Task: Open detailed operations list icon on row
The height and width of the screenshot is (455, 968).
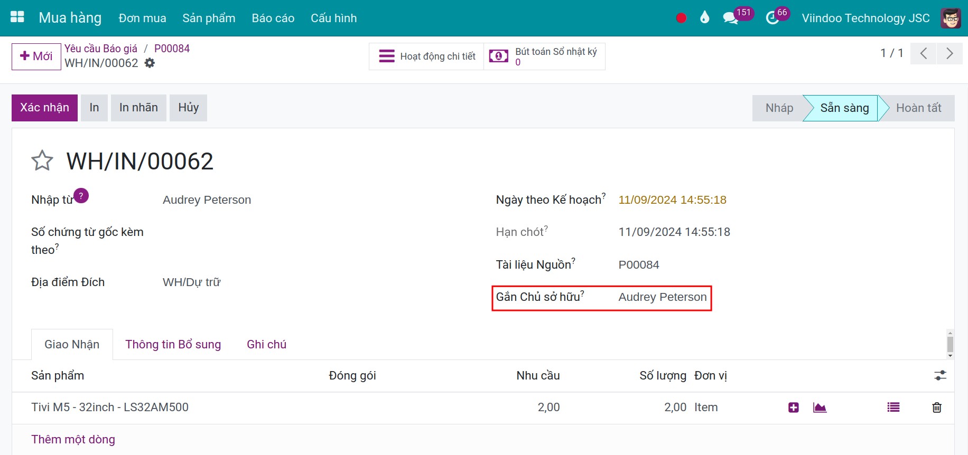Action: coord(893,407)
